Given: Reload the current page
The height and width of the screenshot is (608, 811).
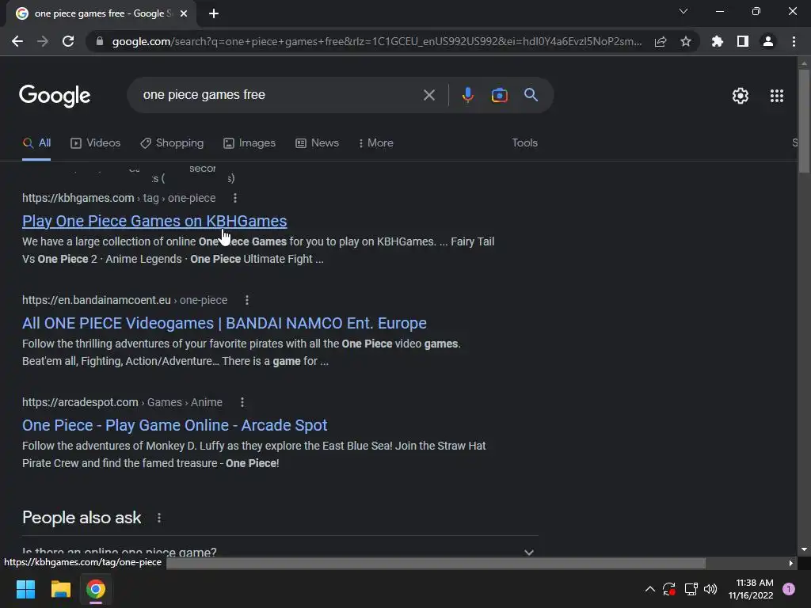Looking at the screenshot, I should (68, 41).
